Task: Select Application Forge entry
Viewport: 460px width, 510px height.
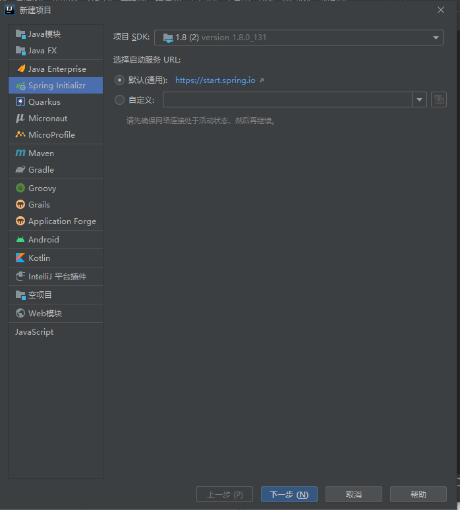Action: click(x=55, y=221)
